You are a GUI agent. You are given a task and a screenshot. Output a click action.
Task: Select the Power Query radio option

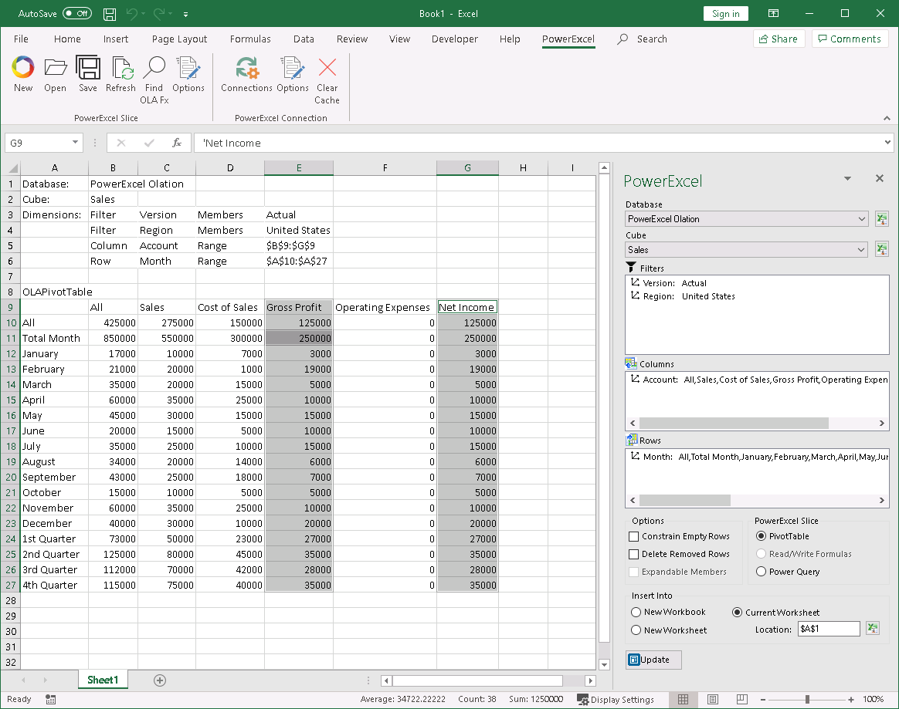(761, 572)
